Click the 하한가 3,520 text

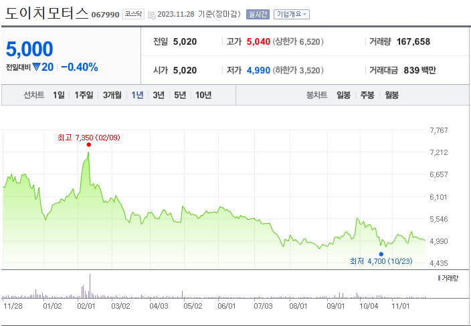click(298, 71)
